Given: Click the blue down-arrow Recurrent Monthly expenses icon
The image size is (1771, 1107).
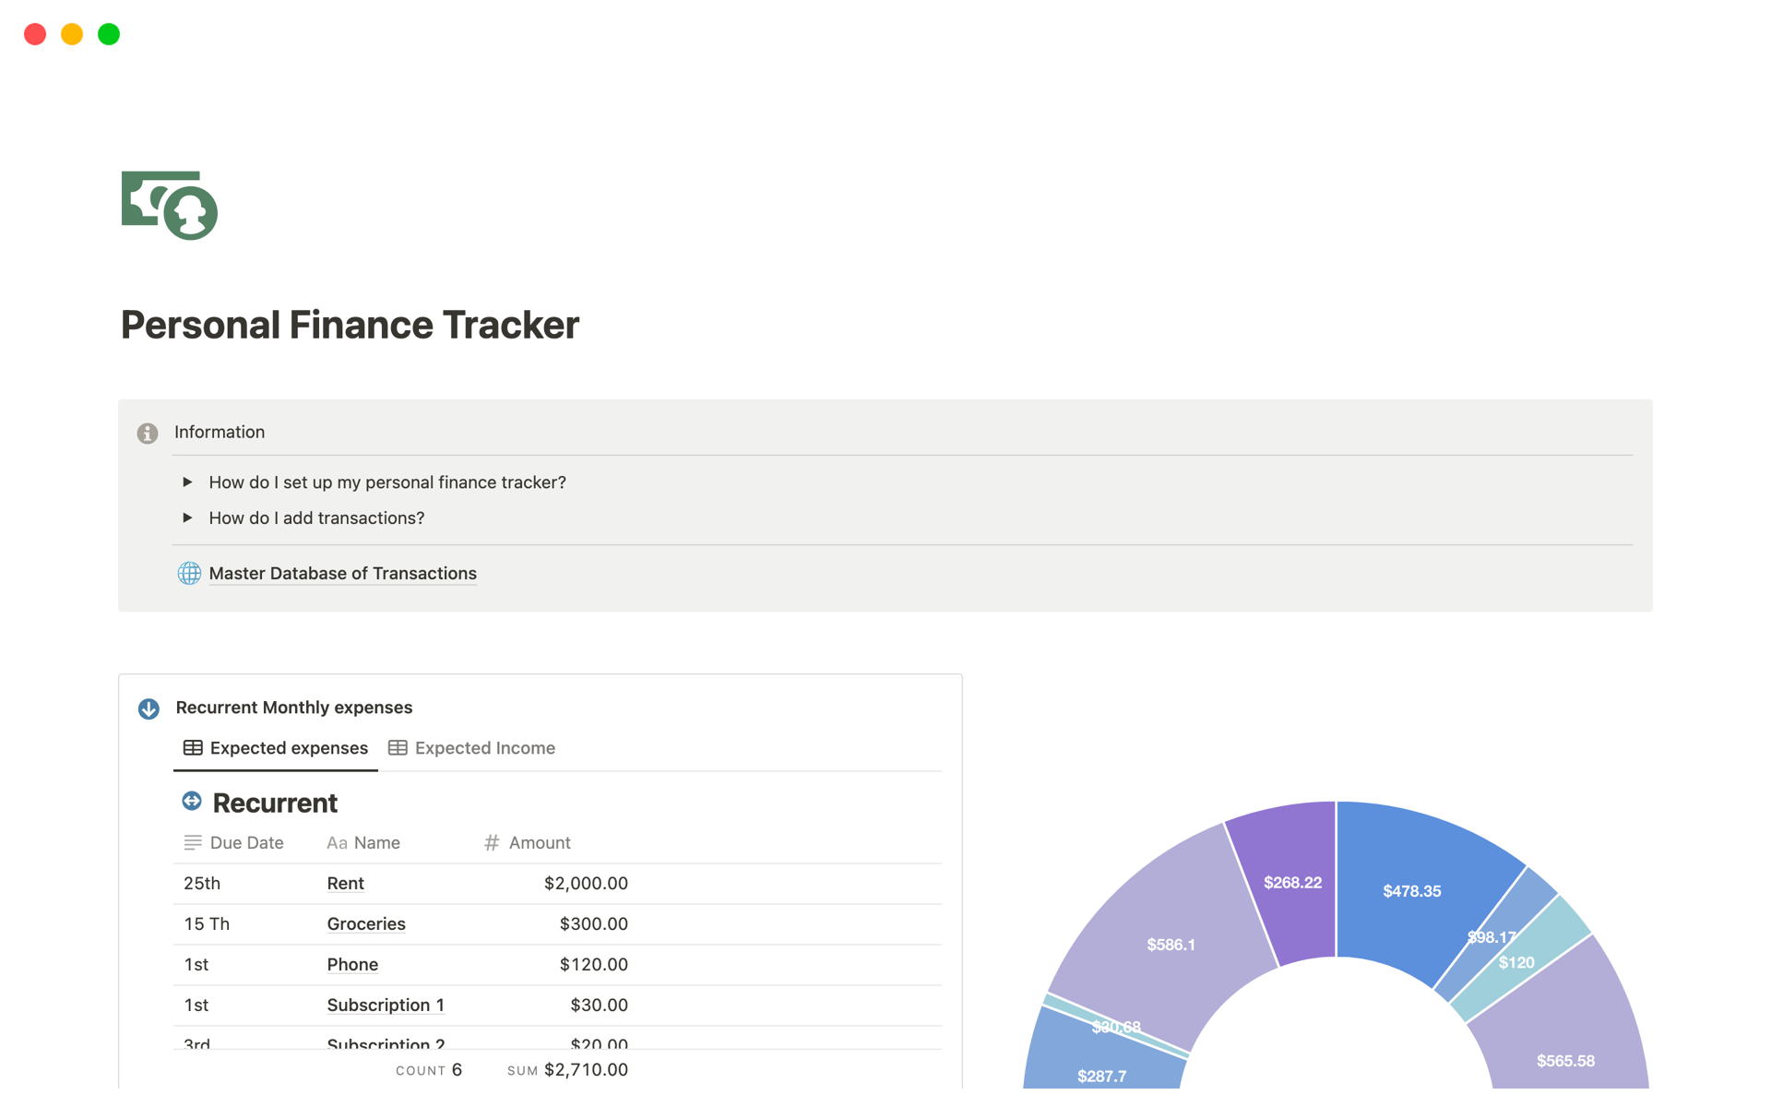Looking at the screenshot, I should pos(149,708).
